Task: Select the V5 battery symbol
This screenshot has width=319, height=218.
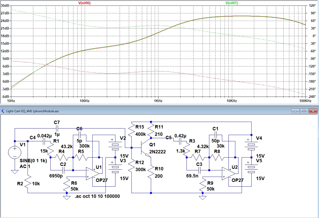Action: click(251, 168)
